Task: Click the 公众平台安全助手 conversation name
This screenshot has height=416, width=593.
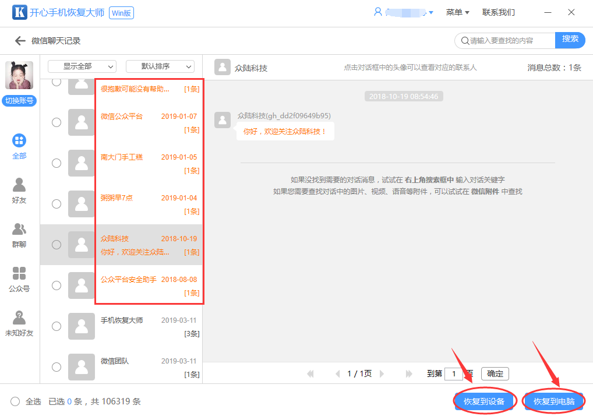Action: click(129, 280)
